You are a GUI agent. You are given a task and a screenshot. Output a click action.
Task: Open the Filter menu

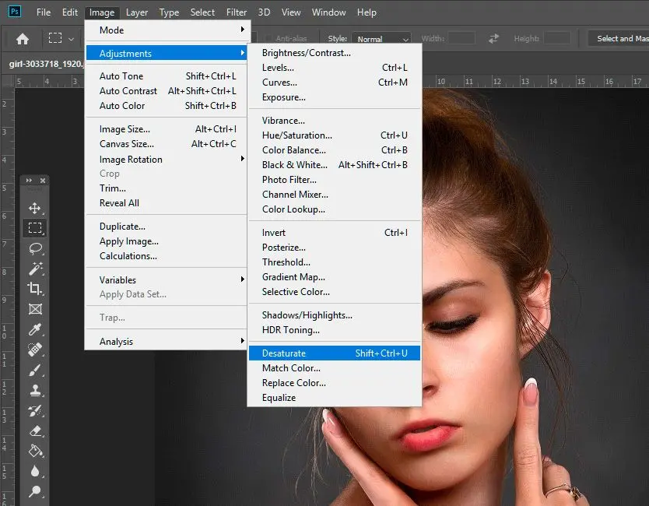point(236,12)
